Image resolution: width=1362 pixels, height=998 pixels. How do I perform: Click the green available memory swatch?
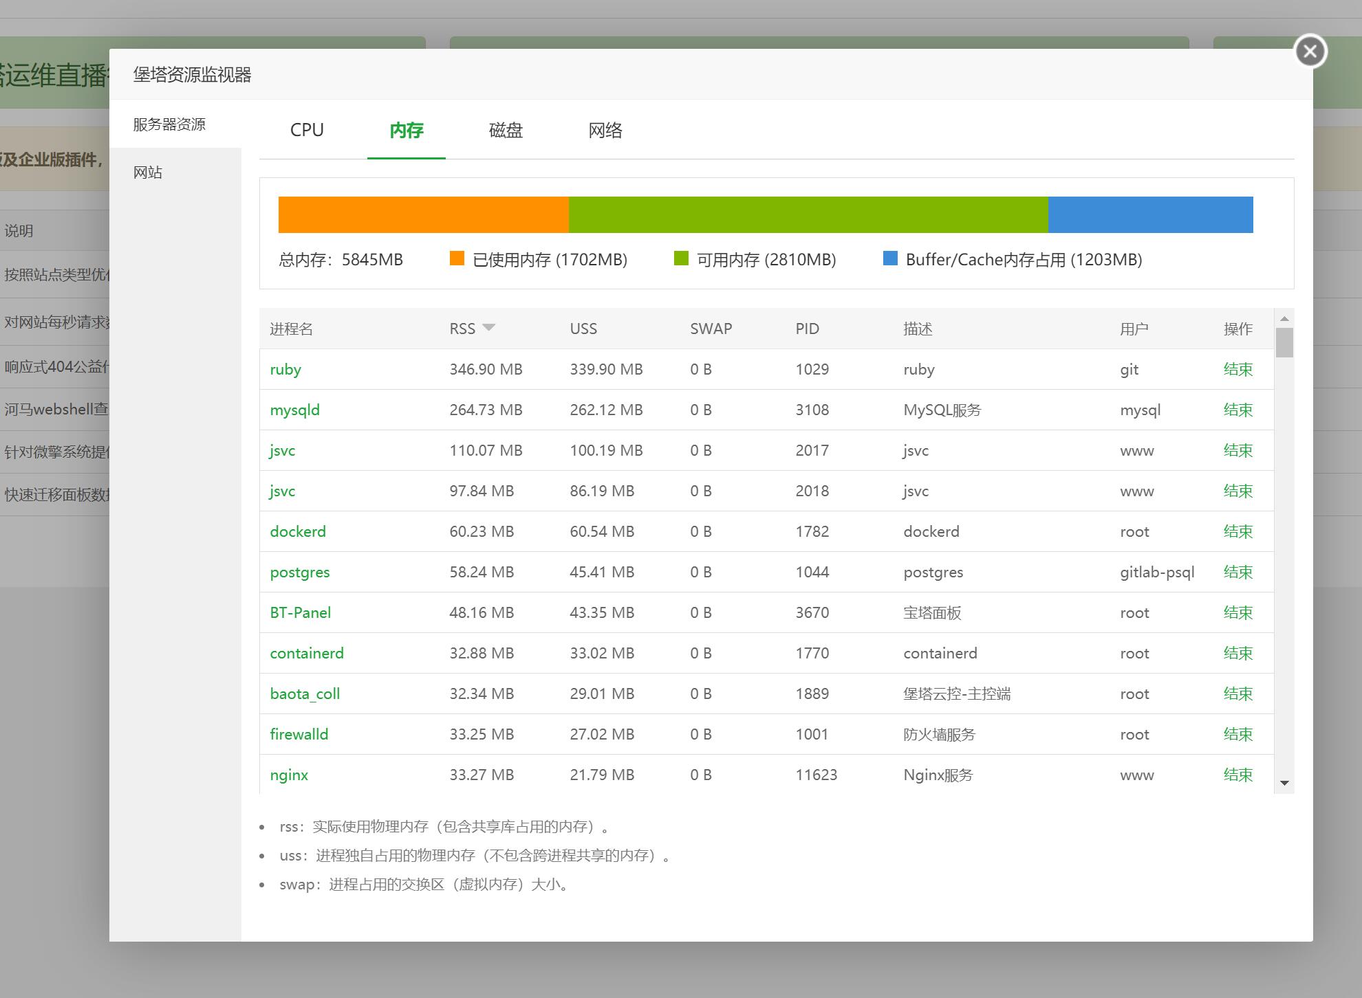[681, 258]
